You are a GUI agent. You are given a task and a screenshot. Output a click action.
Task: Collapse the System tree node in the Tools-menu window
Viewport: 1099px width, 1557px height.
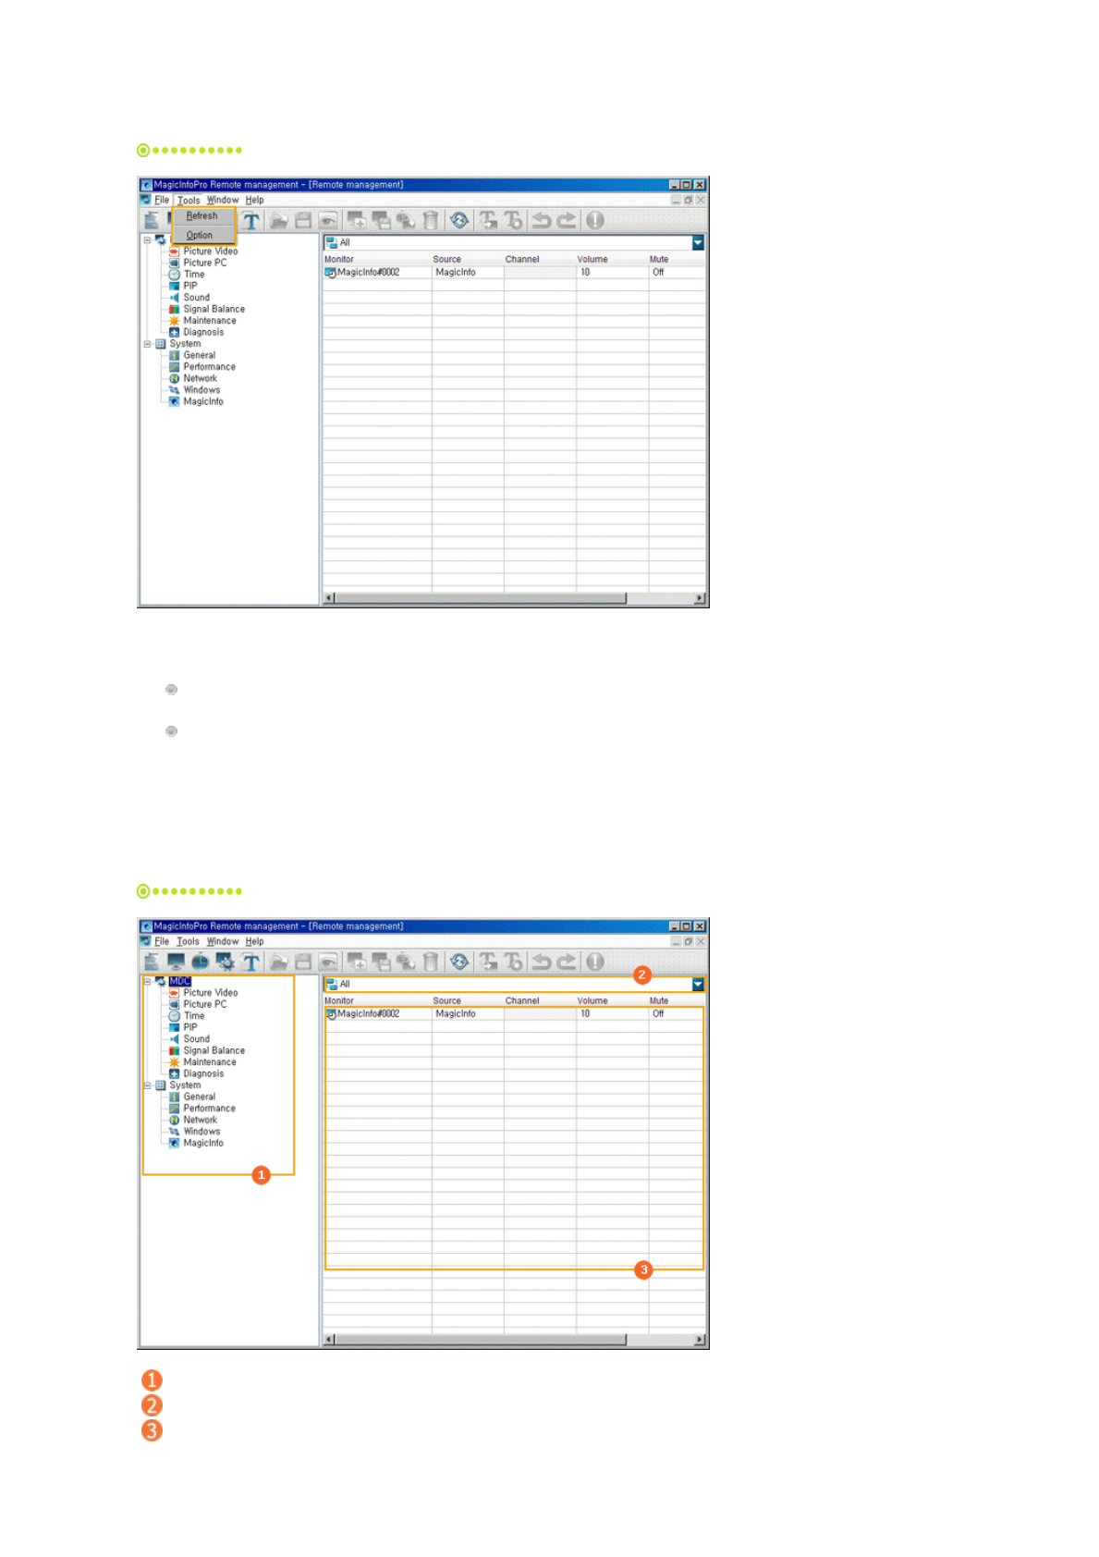(147, 344)
